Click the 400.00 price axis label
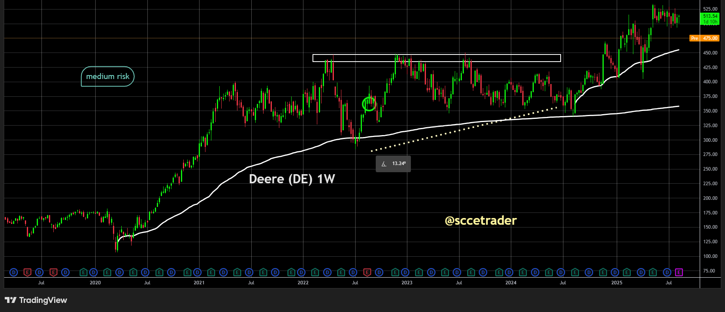Screen dimensions: 725x312 pyautogui.click(x=710, y=82)
